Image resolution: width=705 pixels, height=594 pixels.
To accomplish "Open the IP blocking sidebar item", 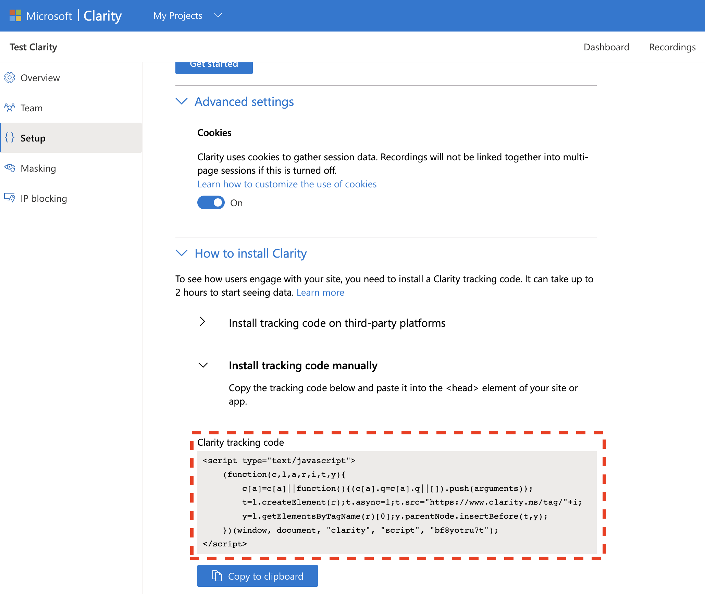I will point(71,198).
